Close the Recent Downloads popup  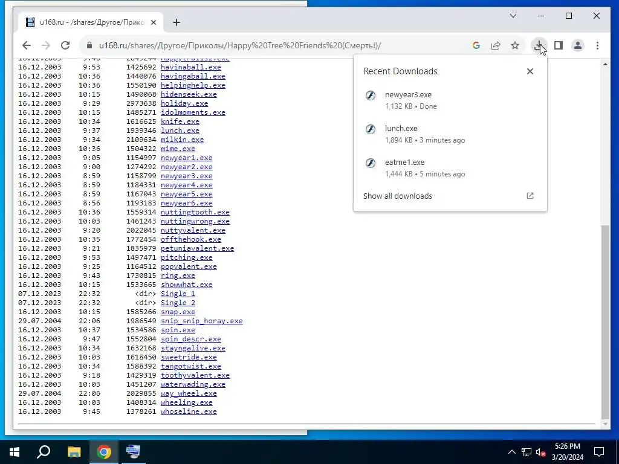[530, 71]
